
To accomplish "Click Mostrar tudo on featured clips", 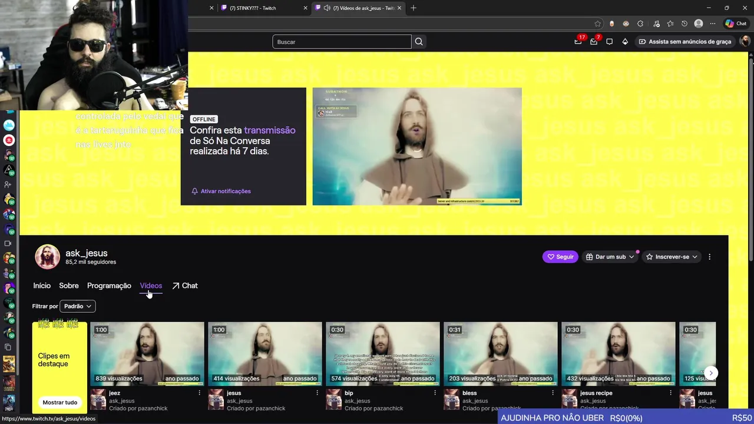I will point(59,402).
